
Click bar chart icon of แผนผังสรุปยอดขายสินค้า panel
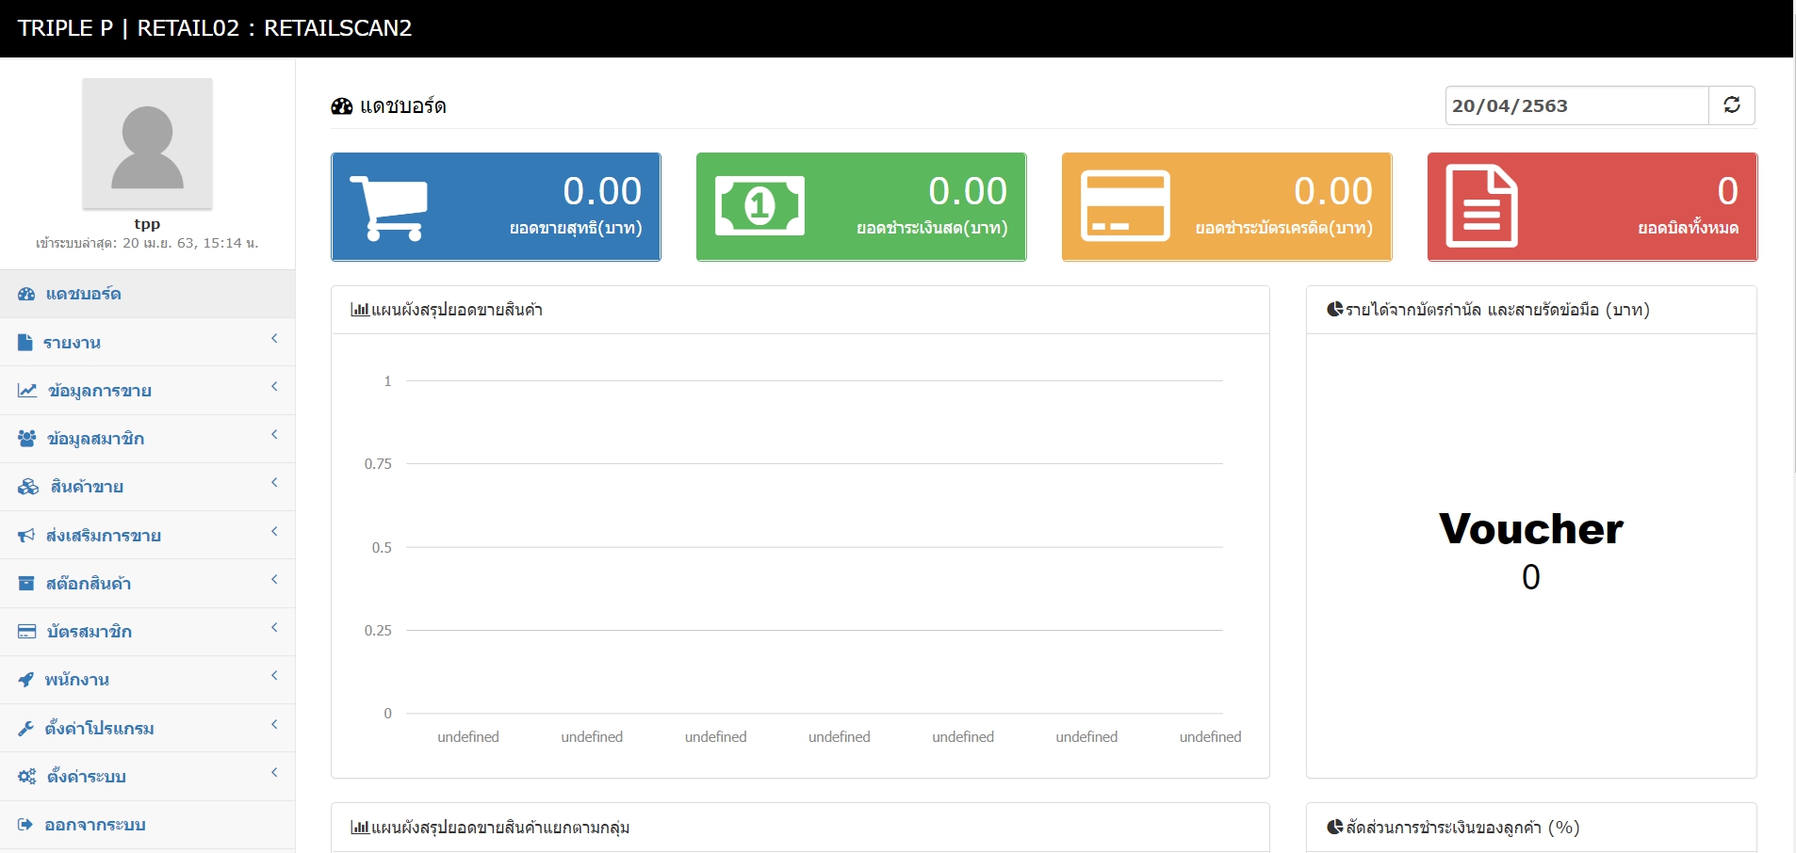[359, 309]
